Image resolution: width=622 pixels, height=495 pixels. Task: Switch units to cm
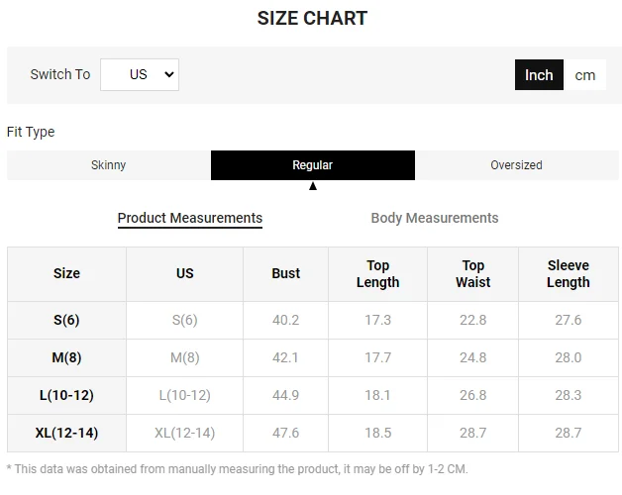click(x=584, y=75)
